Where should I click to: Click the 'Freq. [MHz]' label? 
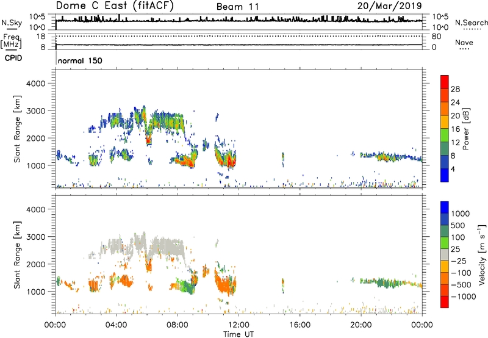(11, 41)
